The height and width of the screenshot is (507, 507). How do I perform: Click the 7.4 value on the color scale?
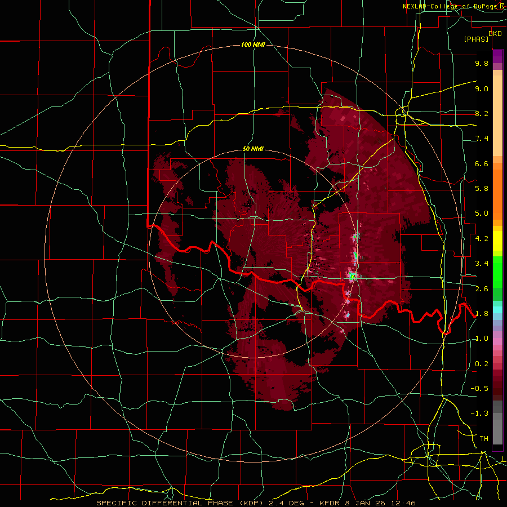[x=482, y=139]
